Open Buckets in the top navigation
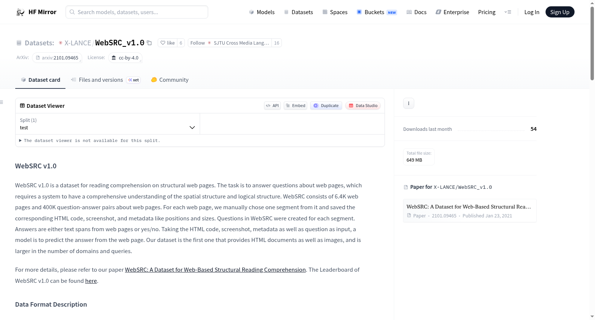The width and height of the screenshot is (595, 320). [x=377, y=12]
